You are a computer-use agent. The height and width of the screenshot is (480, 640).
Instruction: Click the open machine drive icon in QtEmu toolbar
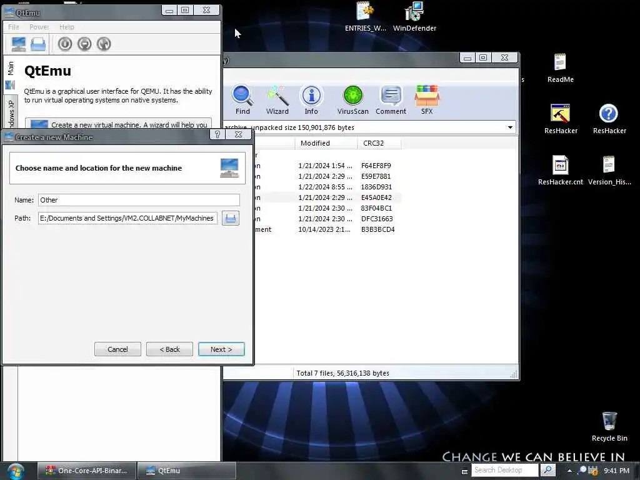pyautogui.click(x=38, y=44)
